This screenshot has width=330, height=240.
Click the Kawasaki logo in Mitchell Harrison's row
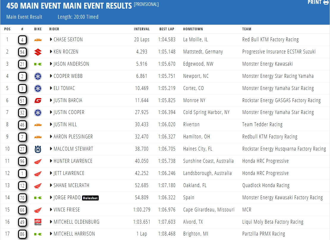tap(38, 234)
